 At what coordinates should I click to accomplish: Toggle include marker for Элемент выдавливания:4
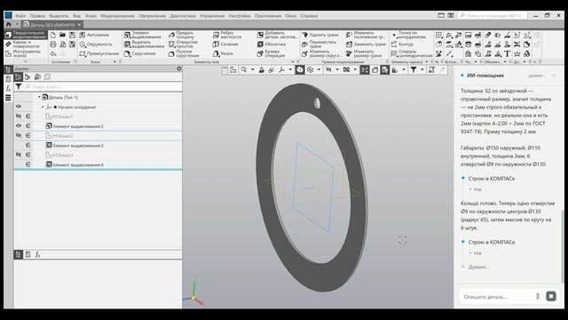[28, 164]
